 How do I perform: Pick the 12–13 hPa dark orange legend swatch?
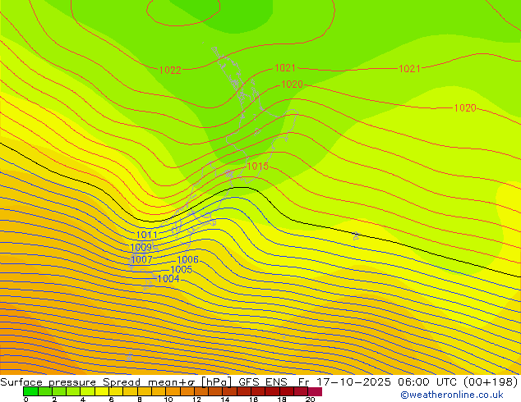pyautogui.click(x=201, y=391)
